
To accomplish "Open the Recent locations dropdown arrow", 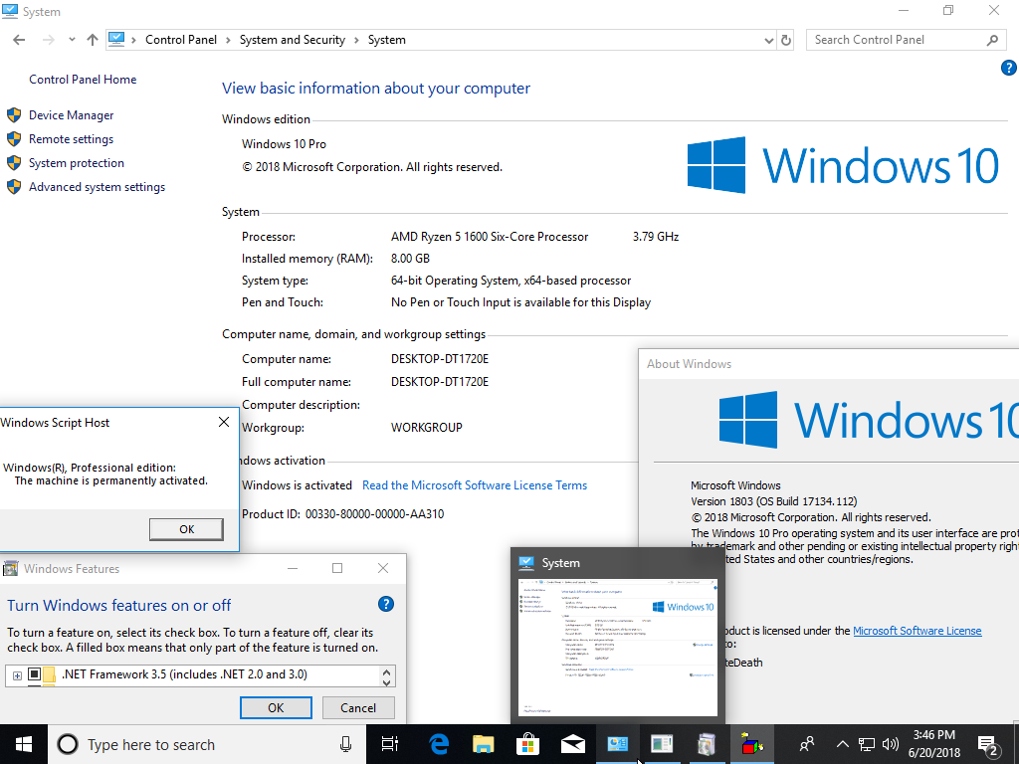I will (72, 40).
